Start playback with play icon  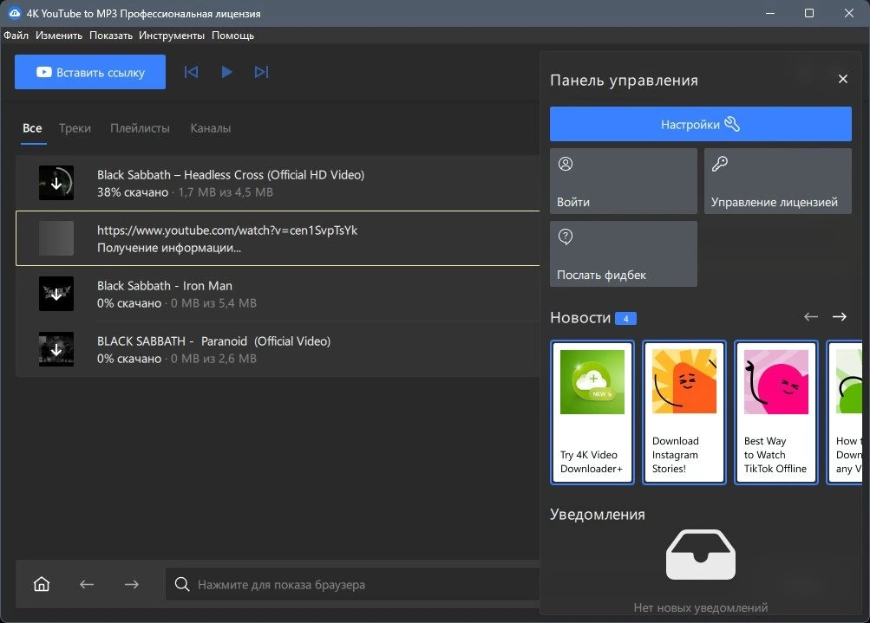click(x=226, y=72)
